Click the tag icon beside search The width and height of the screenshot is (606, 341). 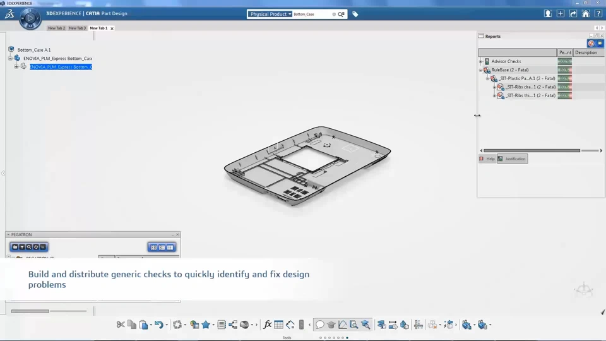[355, 15]
